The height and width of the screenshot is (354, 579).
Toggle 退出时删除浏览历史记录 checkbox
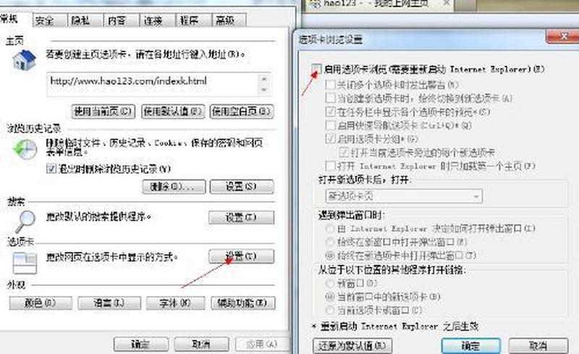coord(51,169)
